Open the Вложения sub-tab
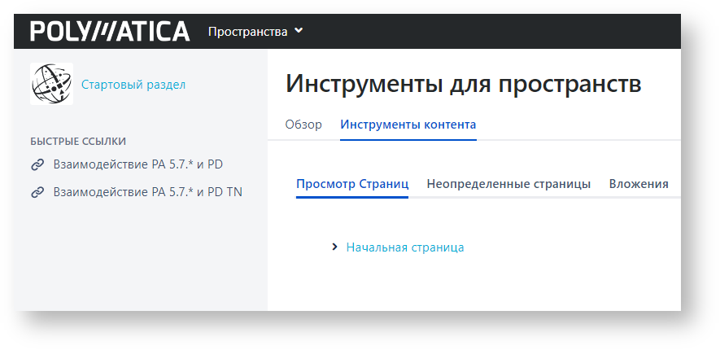Viewport: 720px width, 350px height. (639, 184)
